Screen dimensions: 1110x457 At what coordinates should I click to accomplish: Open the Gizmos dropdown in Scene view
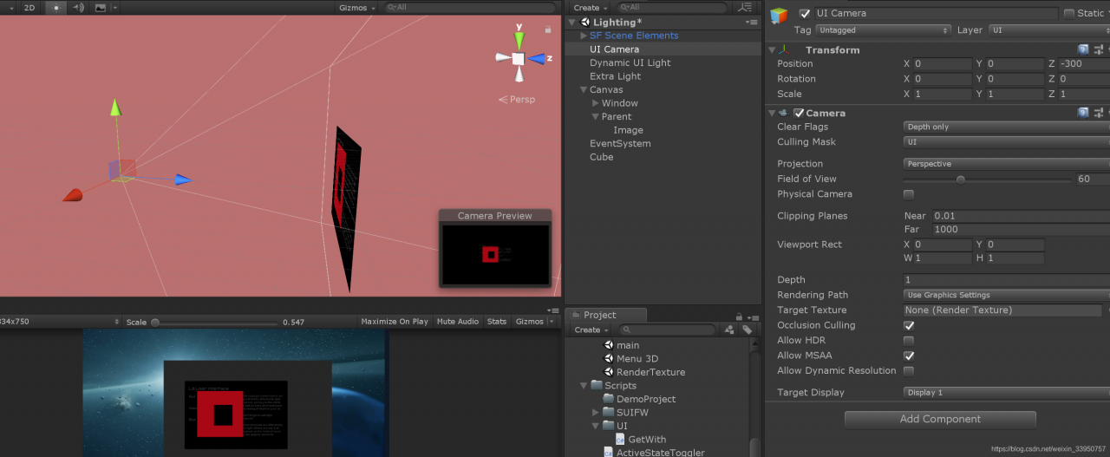357,8
